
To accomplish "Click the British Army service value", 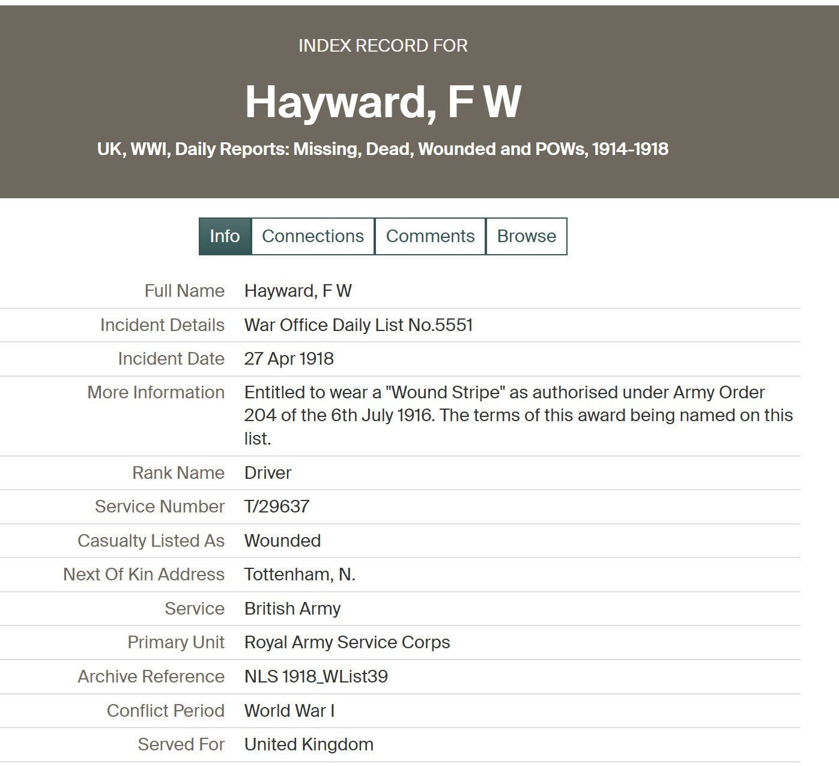I will (x=292, y=609).
